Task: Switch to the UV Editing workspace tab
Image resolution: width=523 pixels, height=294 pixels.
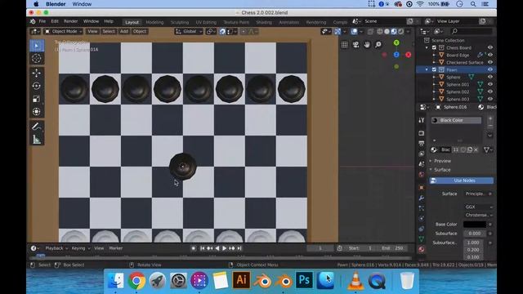Action: [206, 22]
